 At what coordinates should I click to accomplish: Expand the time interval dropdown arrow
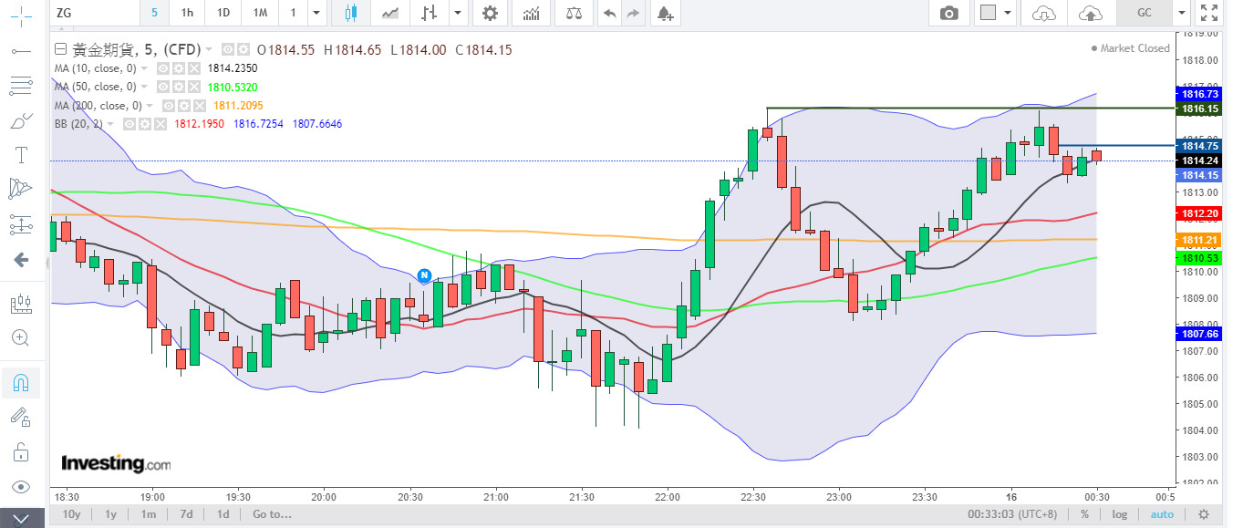(x=316, y=13)
